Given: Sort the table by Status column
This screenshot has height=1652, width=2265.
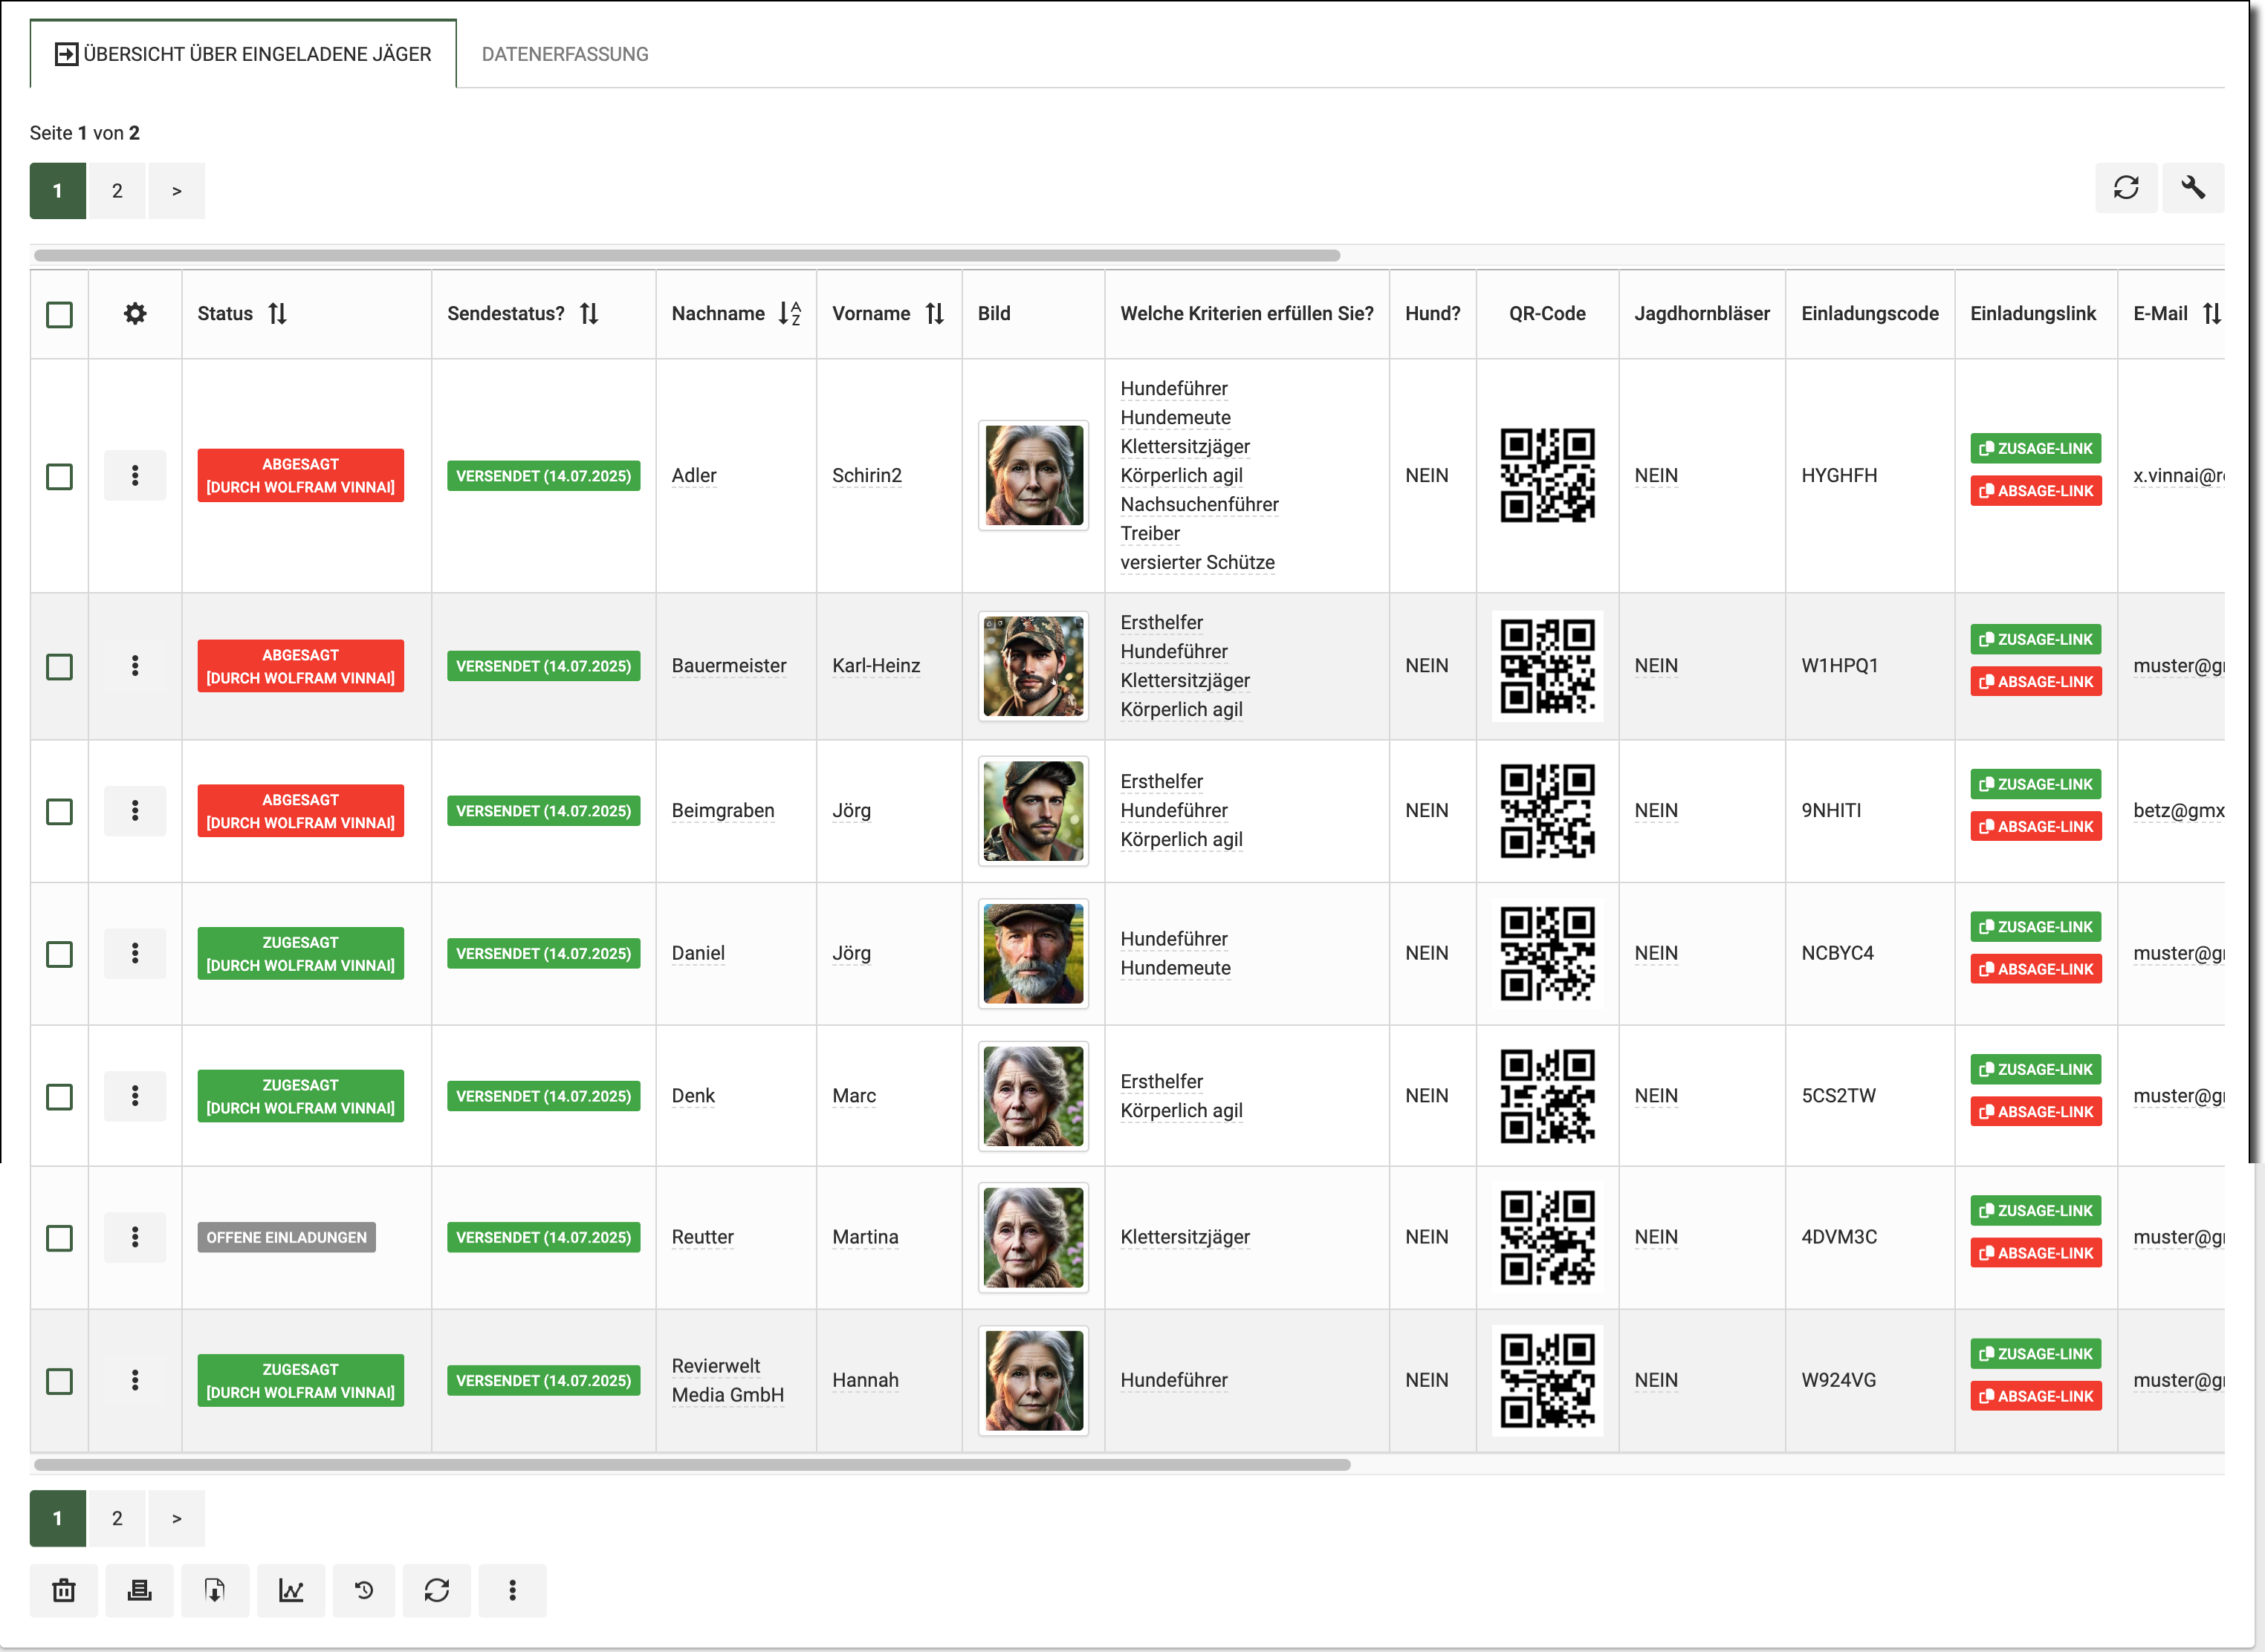Looking at the screenshot, I should [277, 314].
